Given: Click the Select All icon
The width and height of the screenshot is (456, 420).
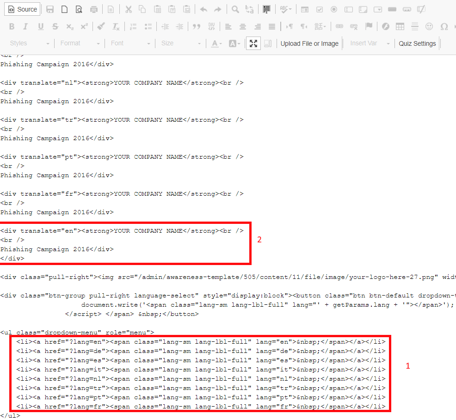Looking at the screenshot, I should [x=266, y=9].
